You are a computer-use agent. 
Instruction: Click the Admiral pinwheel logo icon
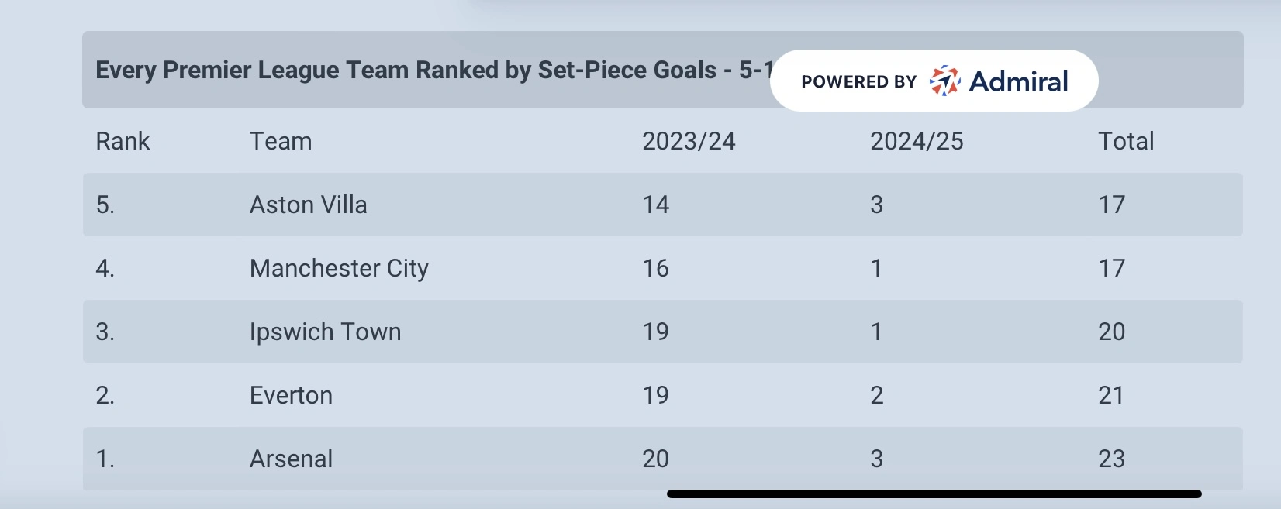point(944,81)
